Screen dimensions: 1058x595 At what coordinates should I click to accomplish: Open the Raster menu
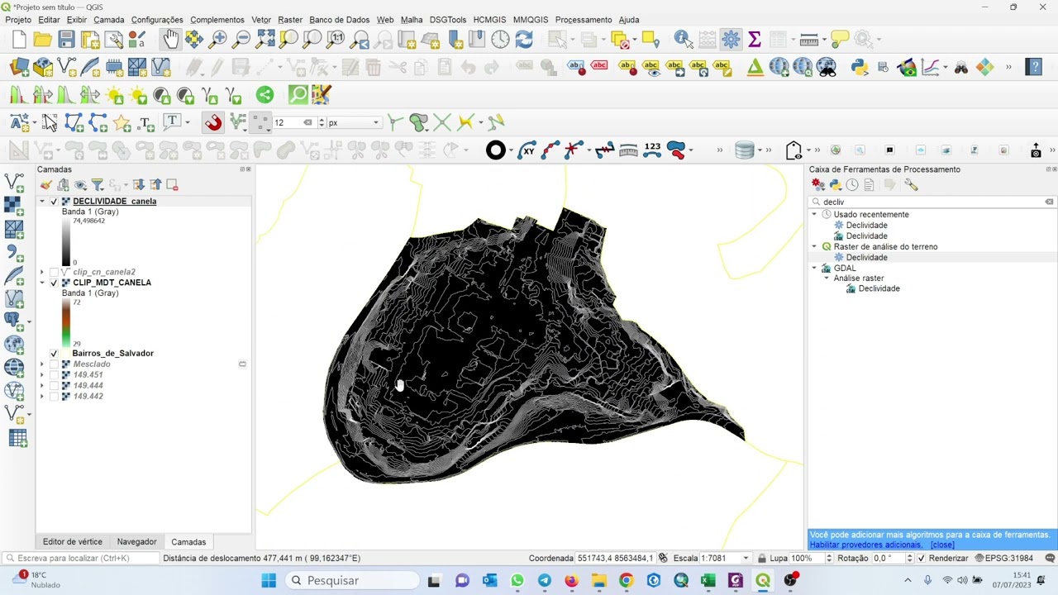tap(290, 20)
